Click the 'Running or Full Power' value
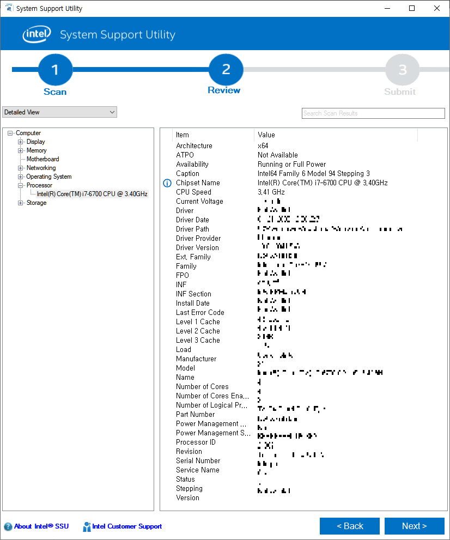The height and width of the screenshot is (540, 450). 291,164
